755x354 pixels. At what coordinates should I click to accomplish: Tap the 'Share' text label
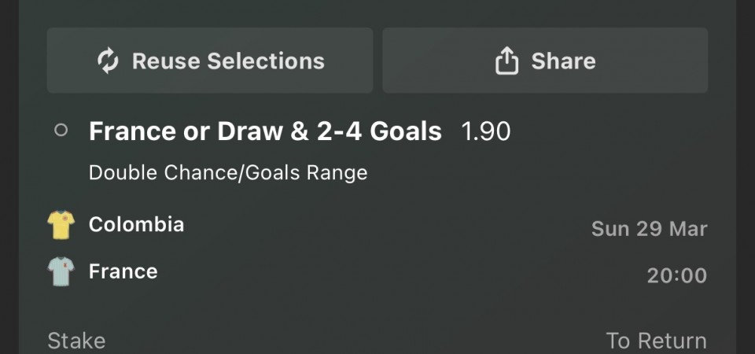coord(563,61)
